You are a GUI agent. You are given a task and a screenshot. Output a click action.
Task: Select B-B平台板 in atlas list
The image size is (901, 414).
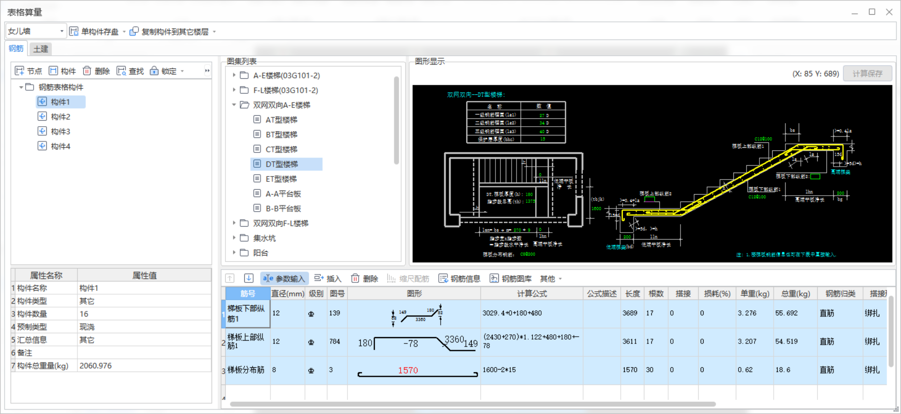pyautogui.click(x=283, y=208)
